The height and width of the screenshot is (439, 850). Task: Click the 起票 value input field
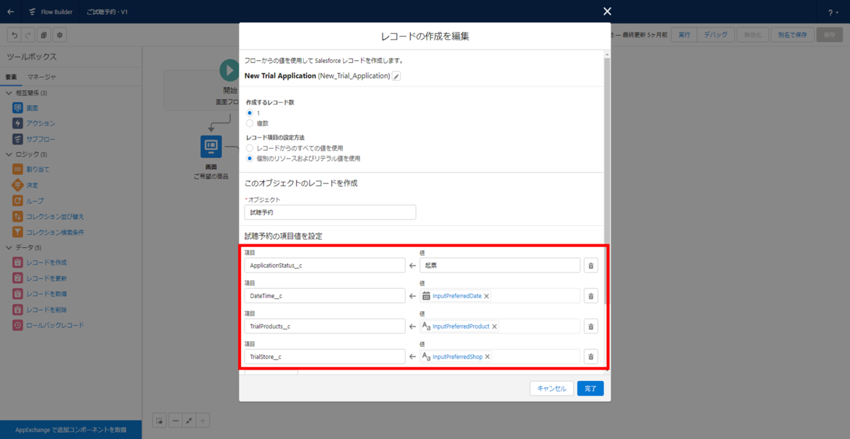[x=499, y=266]
